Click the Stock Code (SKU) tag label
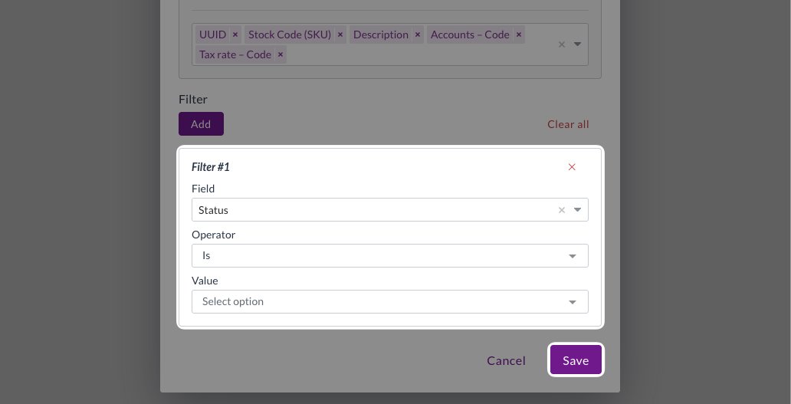This screenshot has height=404, width=791. (289, 34)
